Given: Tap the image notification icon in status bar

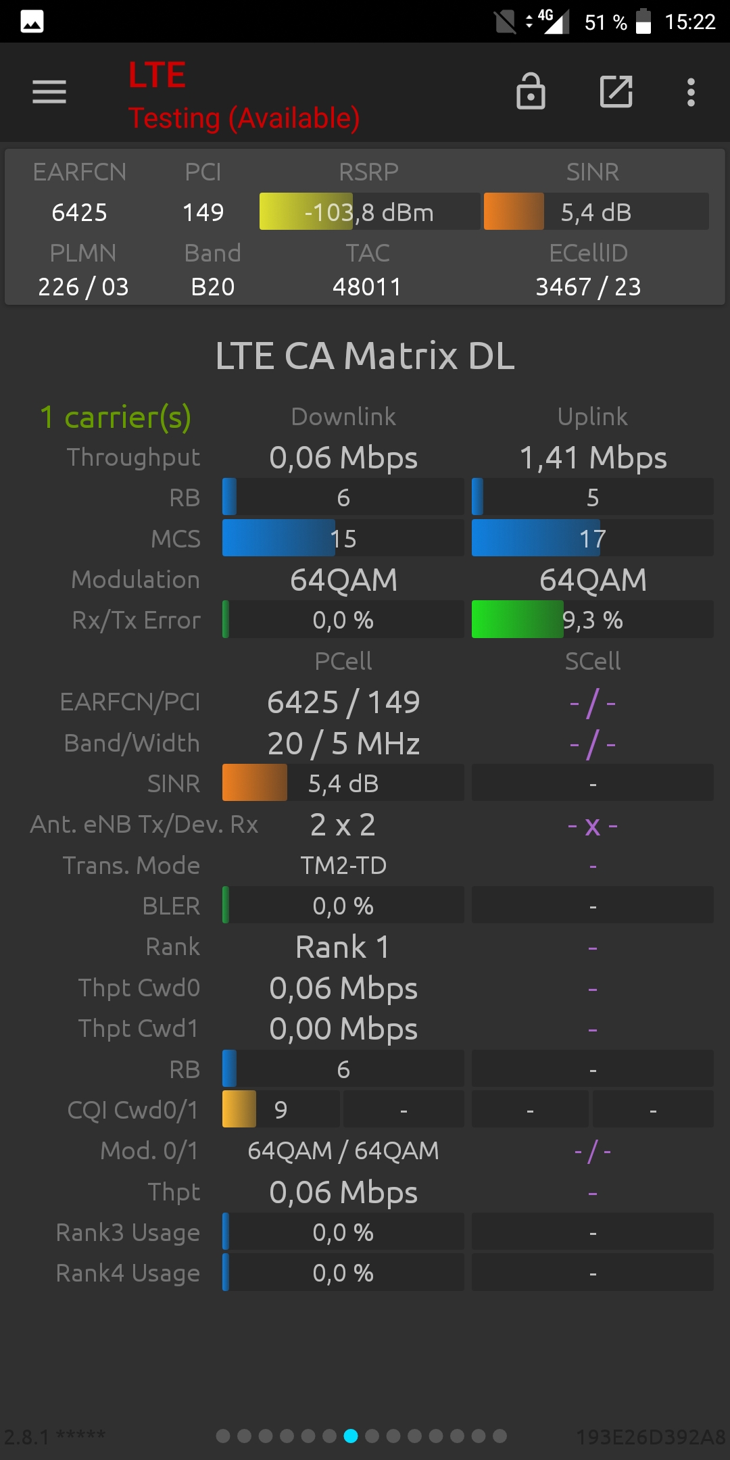Looking at the screenshot, I should (32, 22).
